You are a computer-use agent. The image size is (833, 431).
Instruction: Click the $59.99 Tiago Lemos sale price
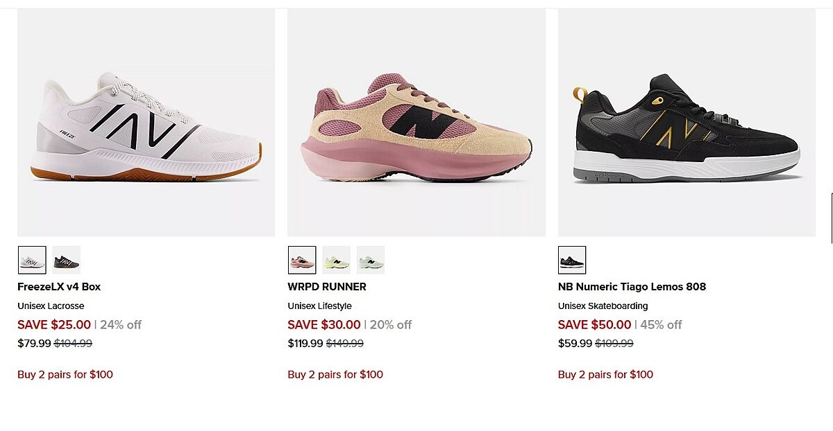575,343
